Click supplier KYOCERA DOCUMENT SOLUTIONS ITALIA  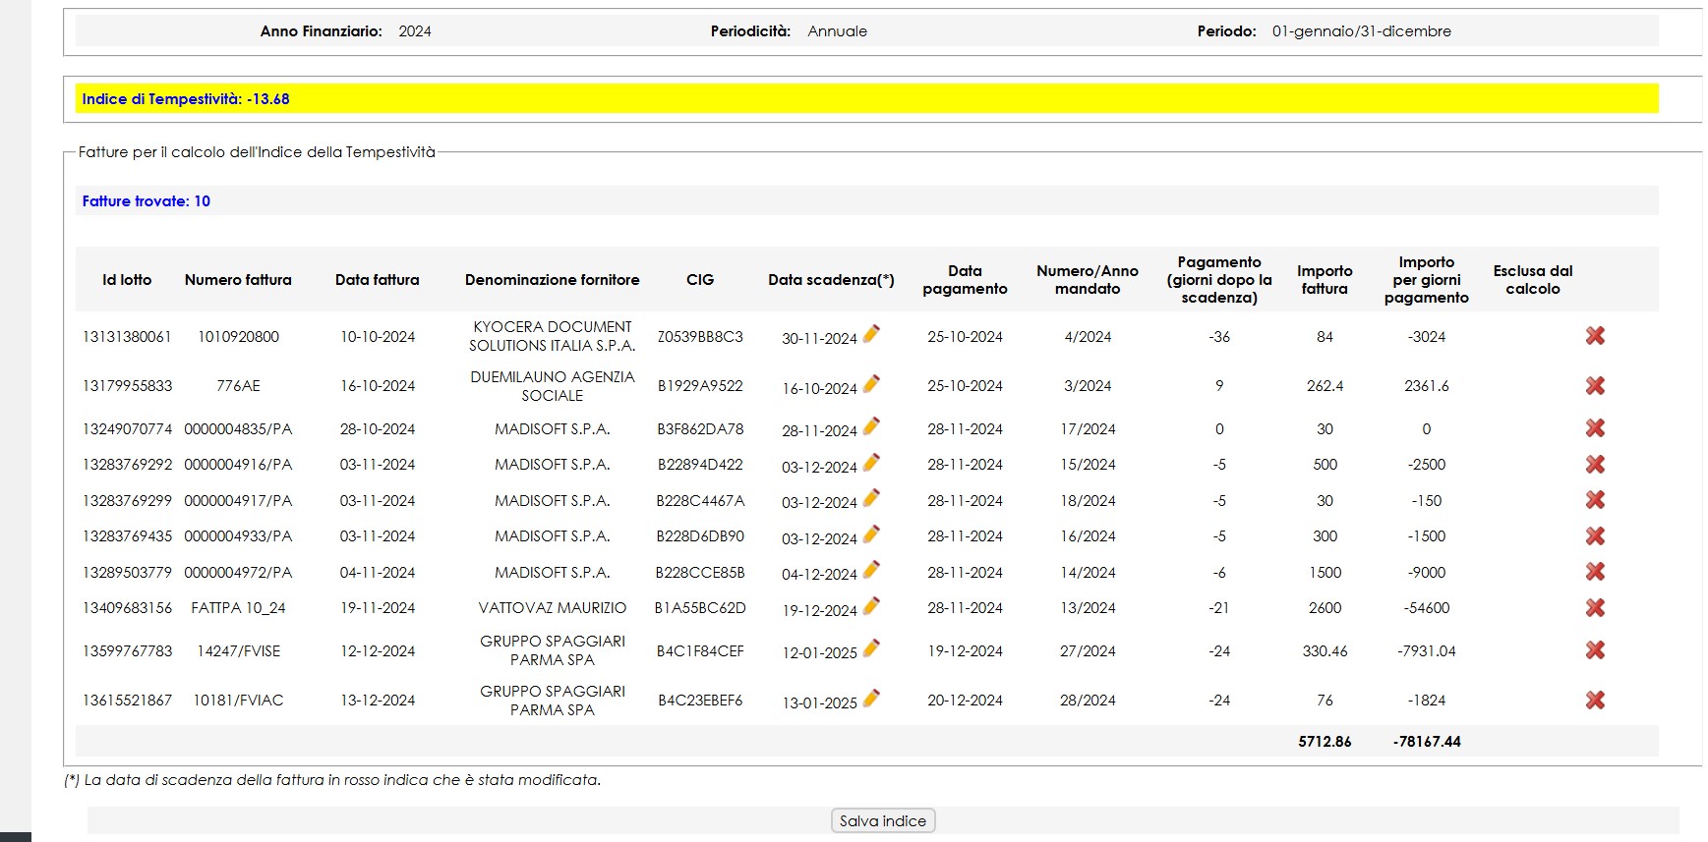[553, 336]
